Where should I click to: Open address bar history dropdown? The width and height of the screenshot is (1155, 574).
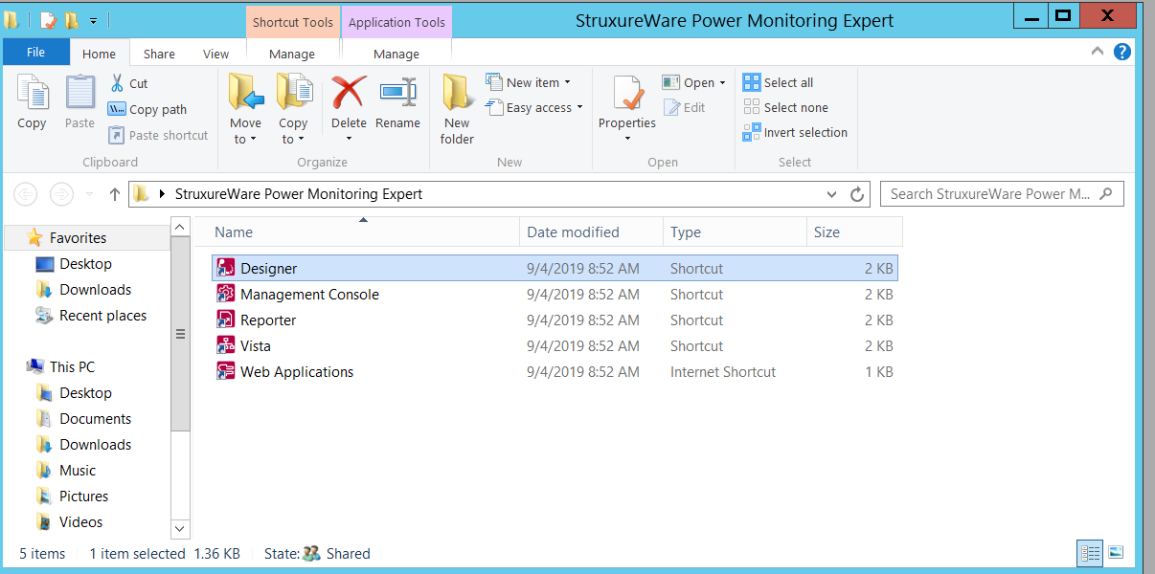(831, 194)
